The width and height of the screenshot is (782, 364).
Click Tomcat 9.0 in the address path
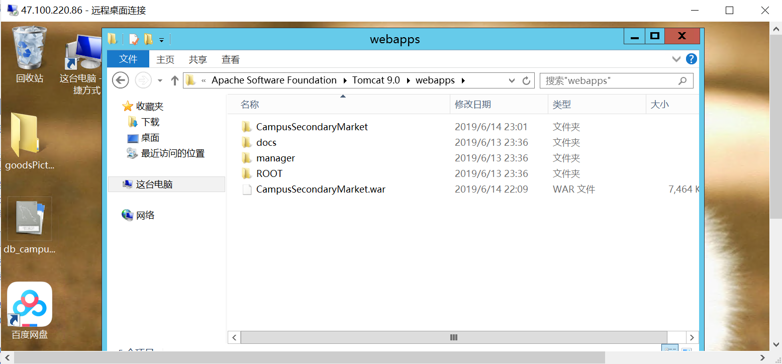point(376,80)
